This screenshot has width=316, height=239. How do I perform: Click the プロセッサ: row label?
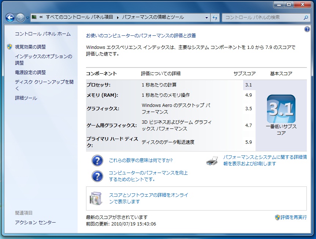click(x=98, y=85)
